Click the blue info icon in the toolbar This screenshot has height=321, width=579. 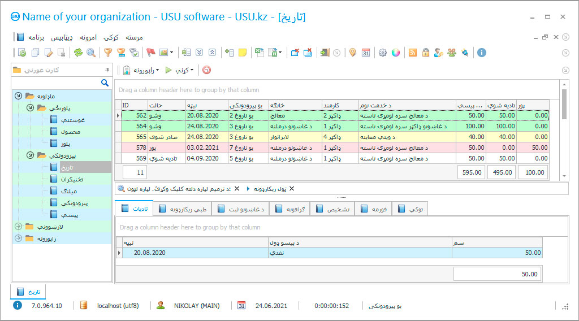482,53
